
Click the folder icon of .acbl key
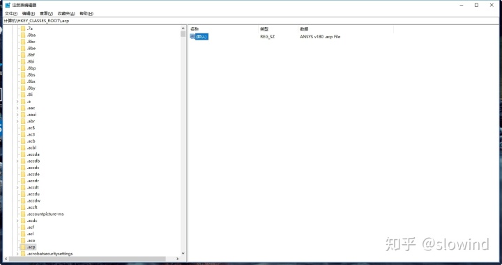23,147
